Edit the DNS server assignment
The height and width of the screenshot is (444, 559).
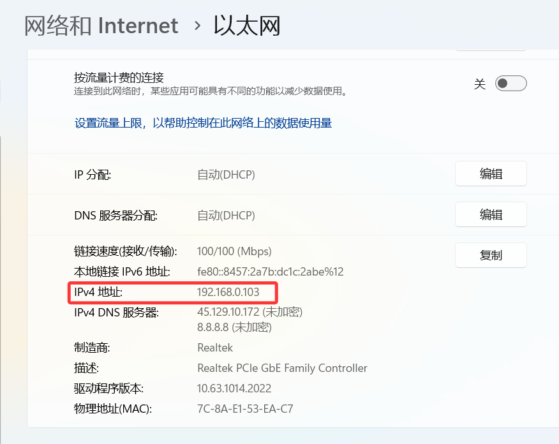[491, 214]
